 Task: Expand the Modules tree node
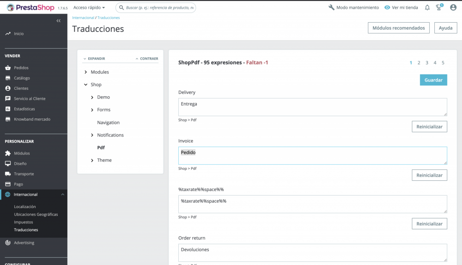point(86,72)
